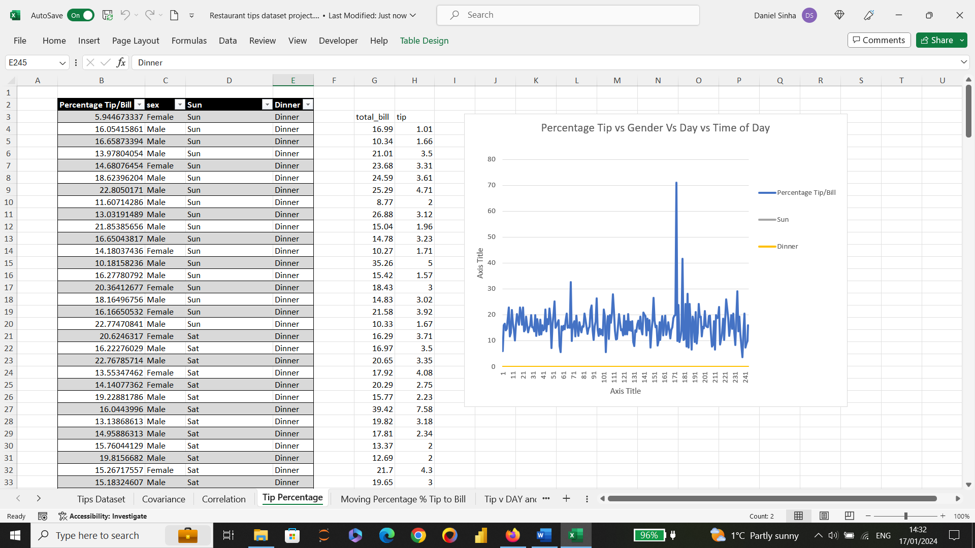
Task: Expand the Last Modified dropdown in title bar
Action: pyautogui.click(x=412, y=15)
